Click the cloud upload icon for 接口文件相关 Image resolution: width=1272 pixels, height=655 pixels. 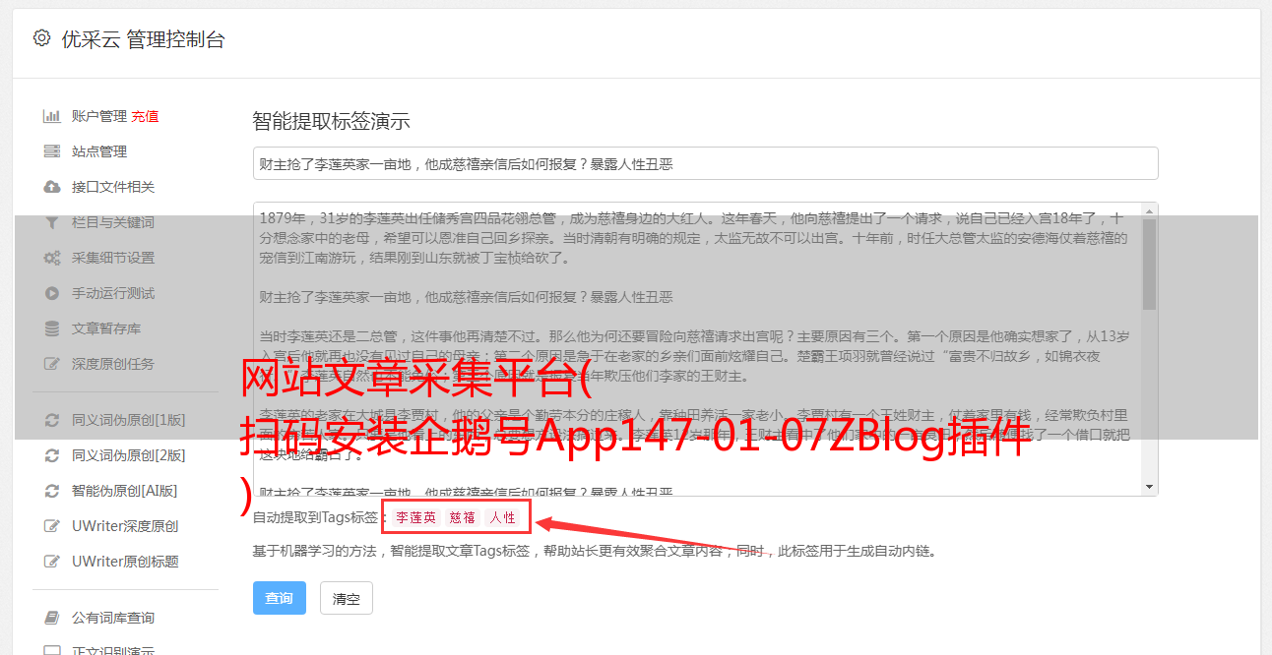pos(52,187)
